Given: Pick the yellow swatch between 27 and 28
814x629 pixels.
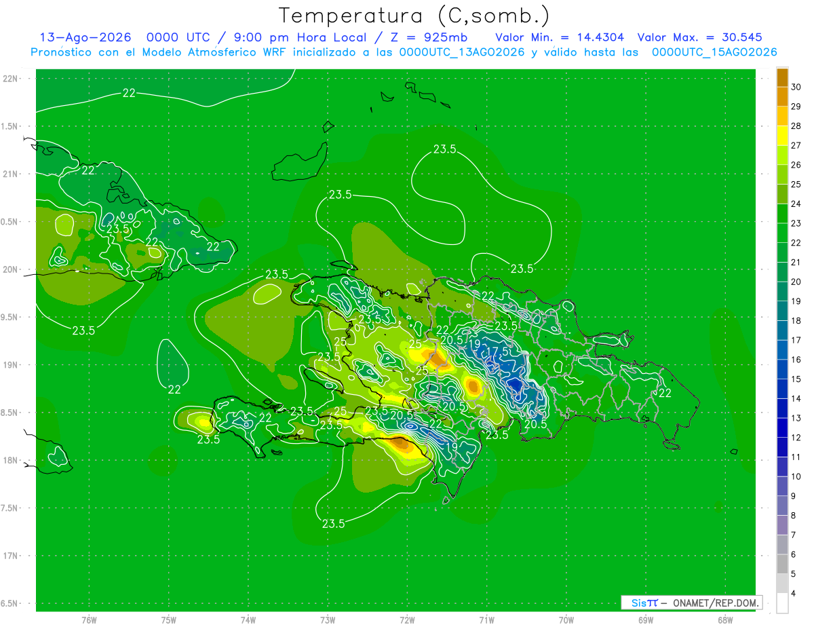Looking at the screenshot, I should click(782, 136).
